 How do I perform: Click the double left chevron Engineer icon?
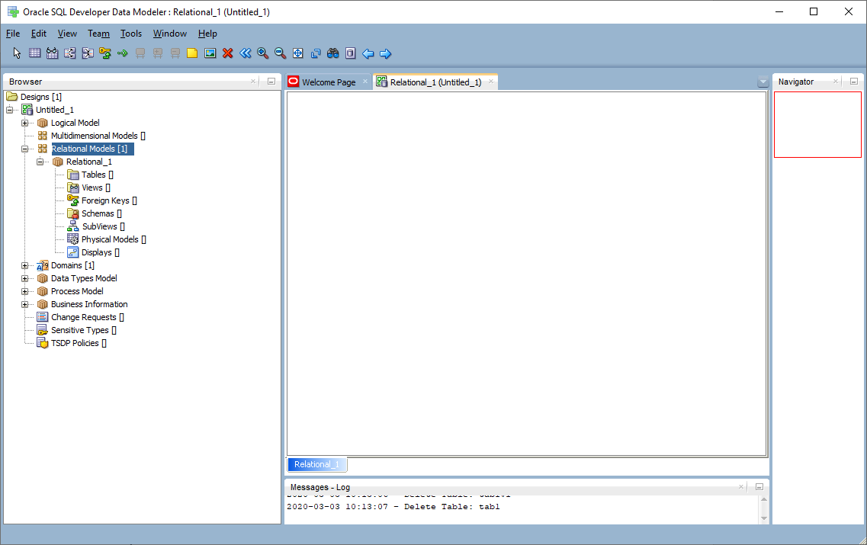click(x=246, y=53)
